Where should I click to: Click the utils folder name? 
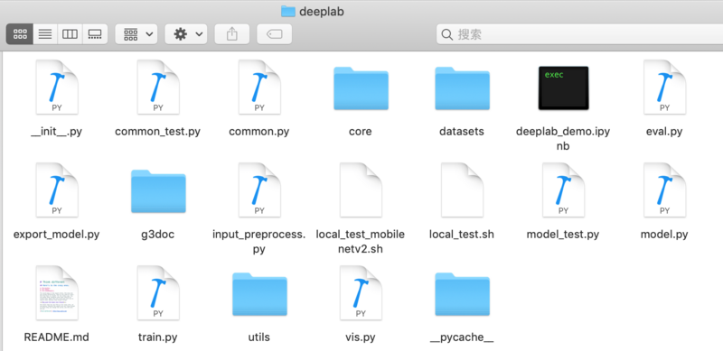pos(259,337)
